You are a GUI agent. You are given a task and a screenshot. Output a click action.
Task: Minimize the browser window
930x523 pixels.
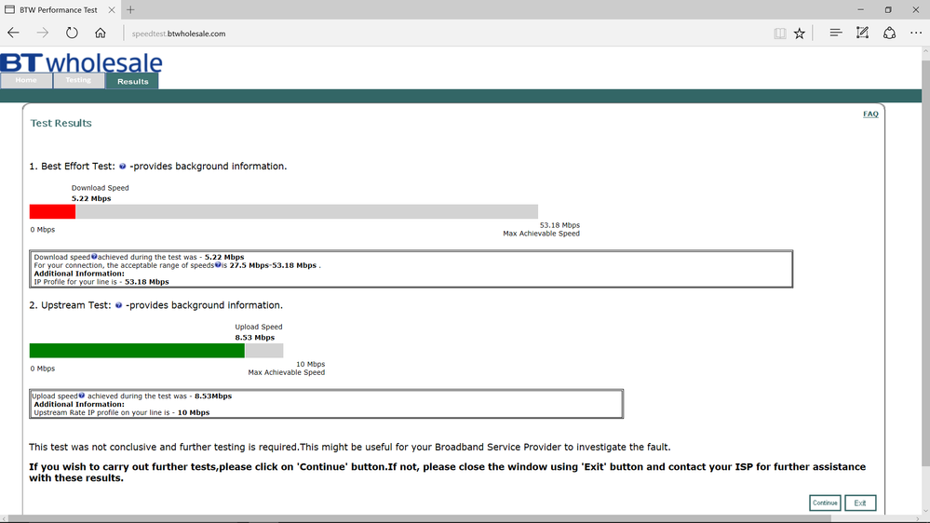click(x=860, y=9)
